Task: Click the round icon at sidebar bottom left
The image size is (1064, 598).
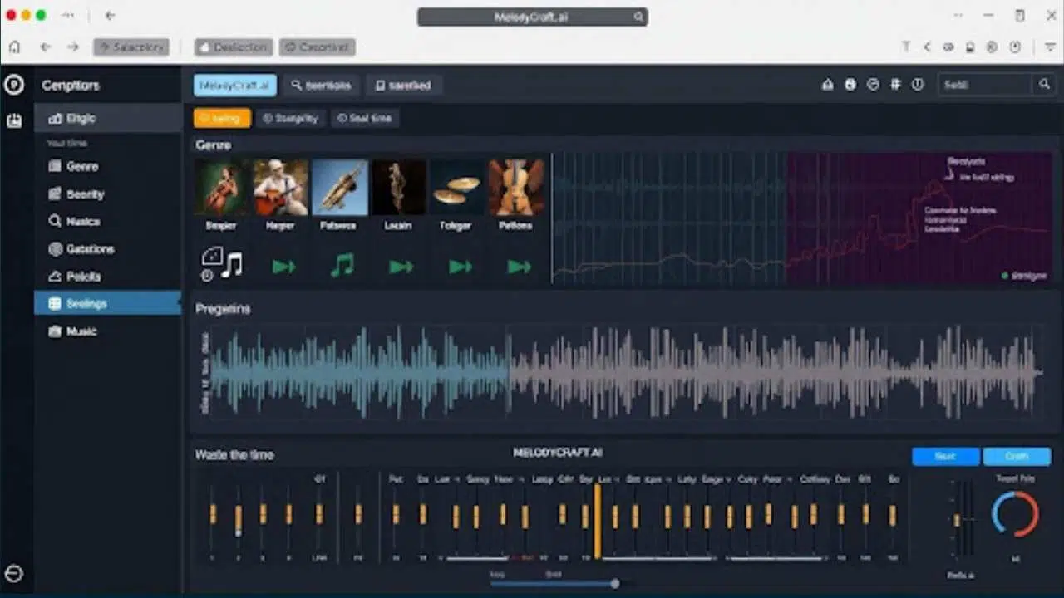Action: point(14,574)
